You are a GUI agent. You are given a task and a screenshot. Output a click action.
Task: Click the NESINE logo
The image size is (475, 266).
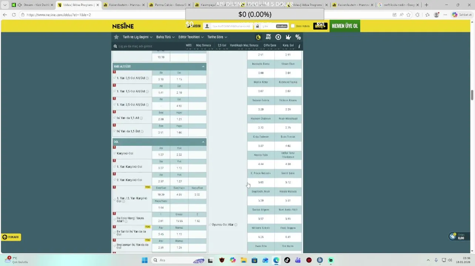point(123,26)
